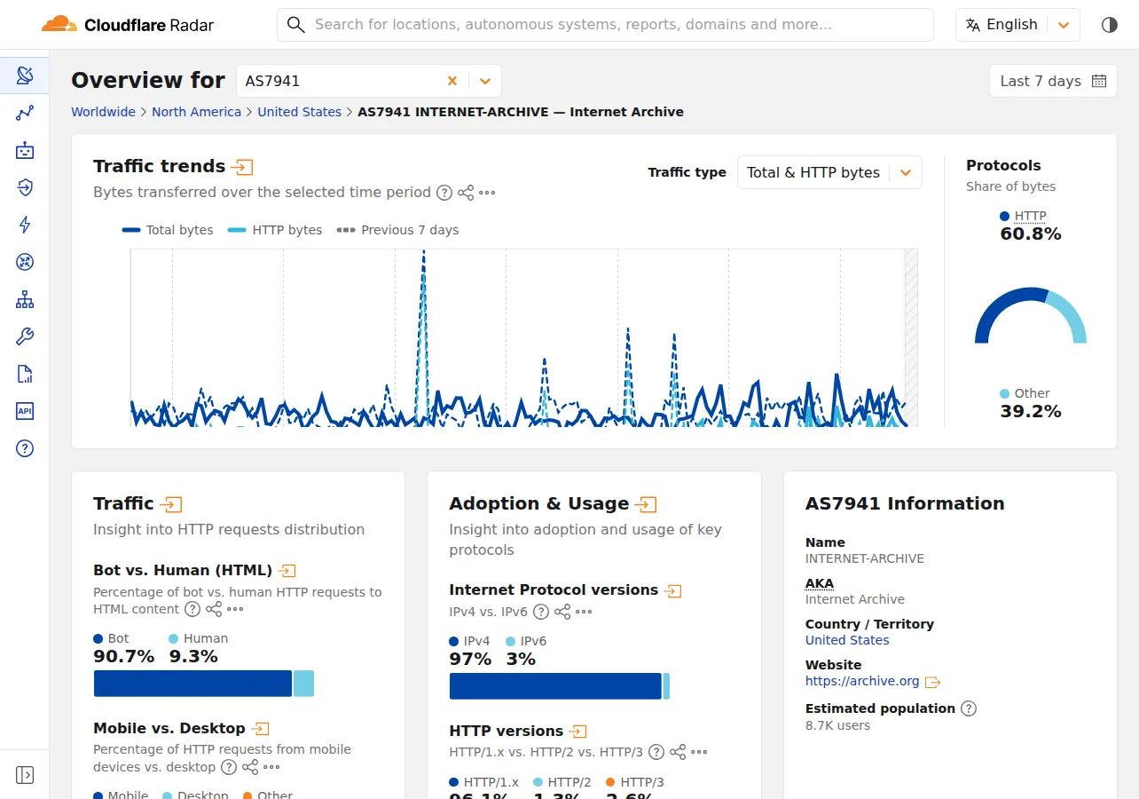Toggle HTTP/3 legend entry
The height and width of the screenshot is (799, 1139).
pyautogui.click(x=635, y=782)
